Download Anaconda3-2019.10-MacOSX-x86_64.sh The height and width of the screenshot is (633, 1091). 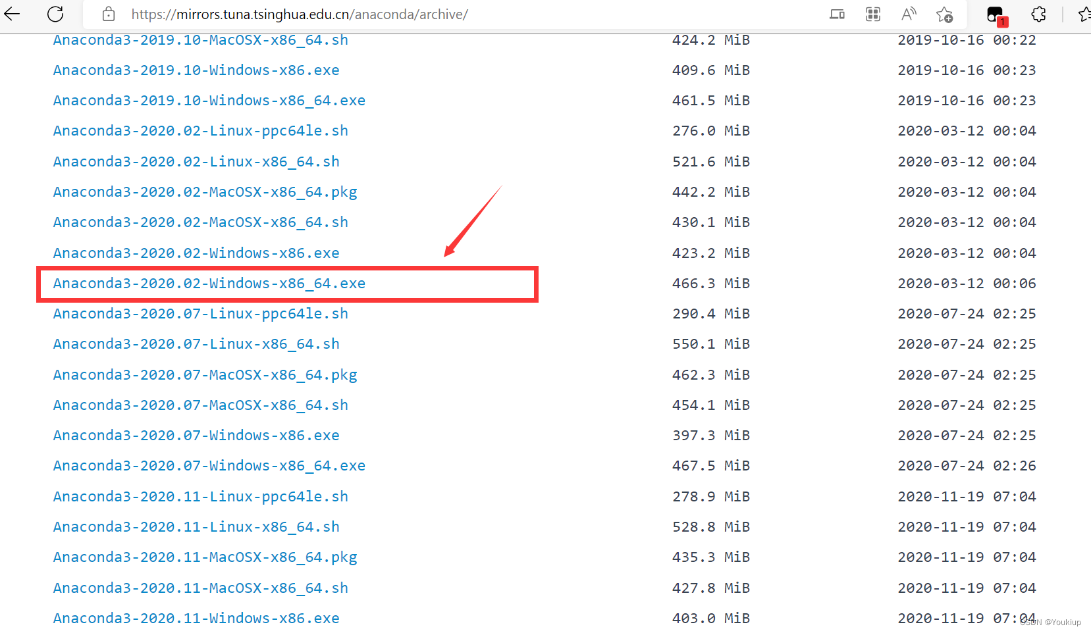click(200, 40)
